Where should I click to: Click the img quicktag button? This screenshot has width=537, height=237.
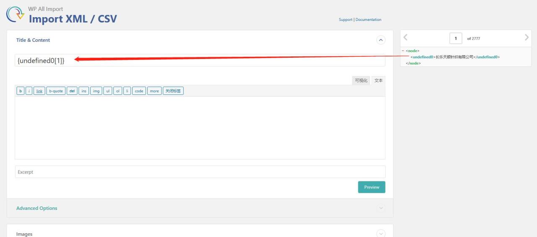(96, 91)
